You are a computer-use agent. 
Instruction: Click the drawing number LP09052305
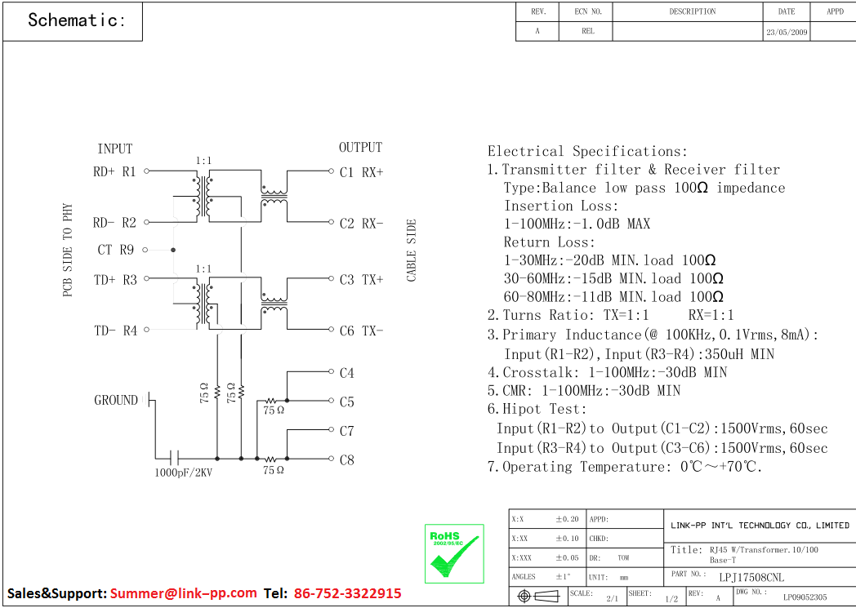(x=804, y=597)
